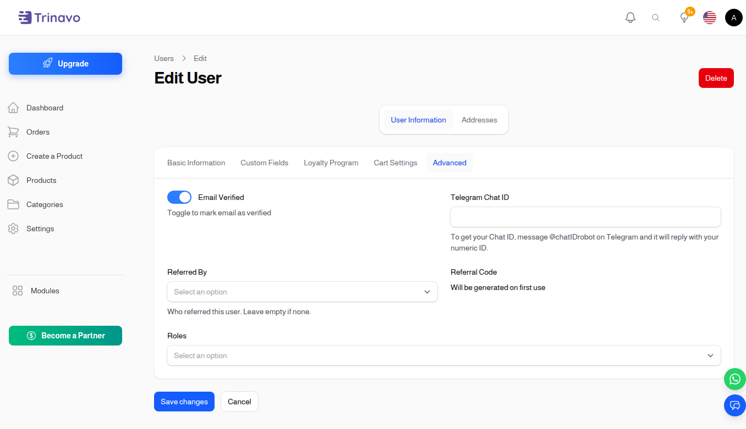This screenshot has width=746, height=429.
Task: Click the Create a Product plus icon
Action: point(13,156)
